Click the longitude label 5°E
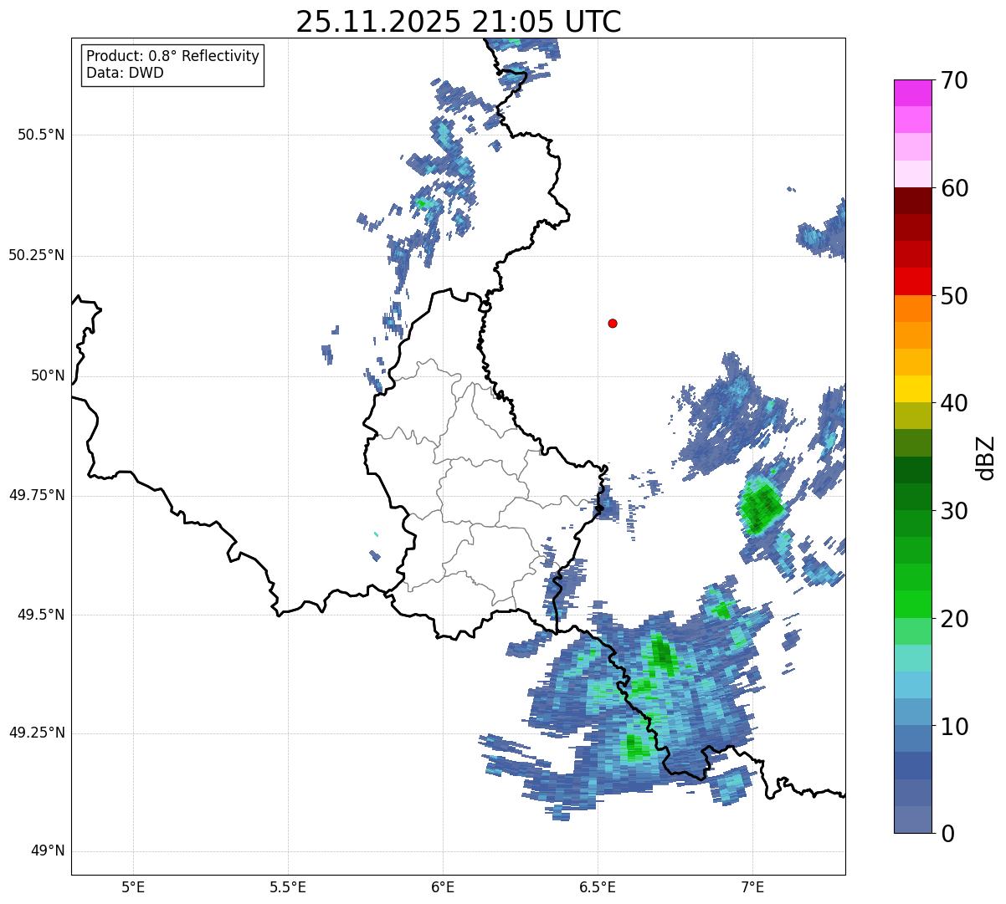1006x904 pixels. tap(133, 886)
